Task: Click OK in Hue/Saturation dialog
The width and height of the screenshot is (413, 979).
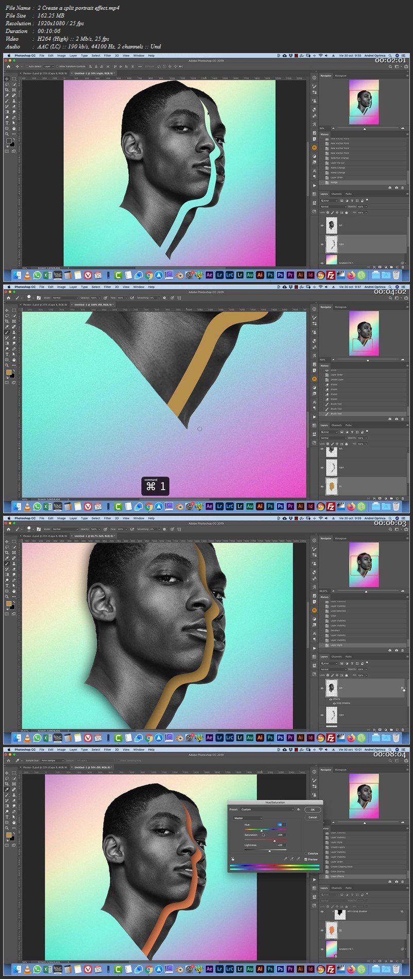Action: (x=313, y=809)
